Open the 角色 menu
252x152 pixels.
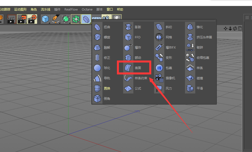click(x=34, y=9)
